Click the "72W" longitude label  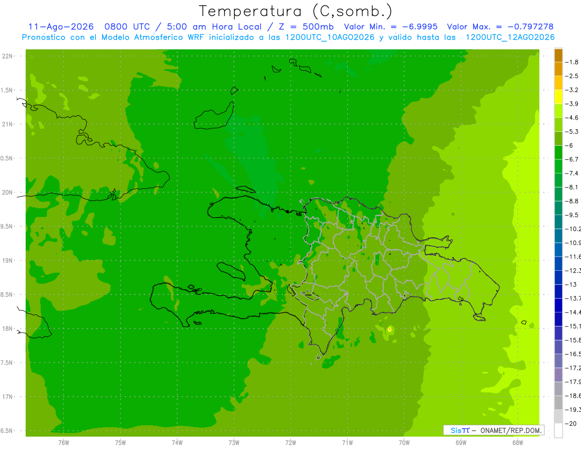pos(291,443)
